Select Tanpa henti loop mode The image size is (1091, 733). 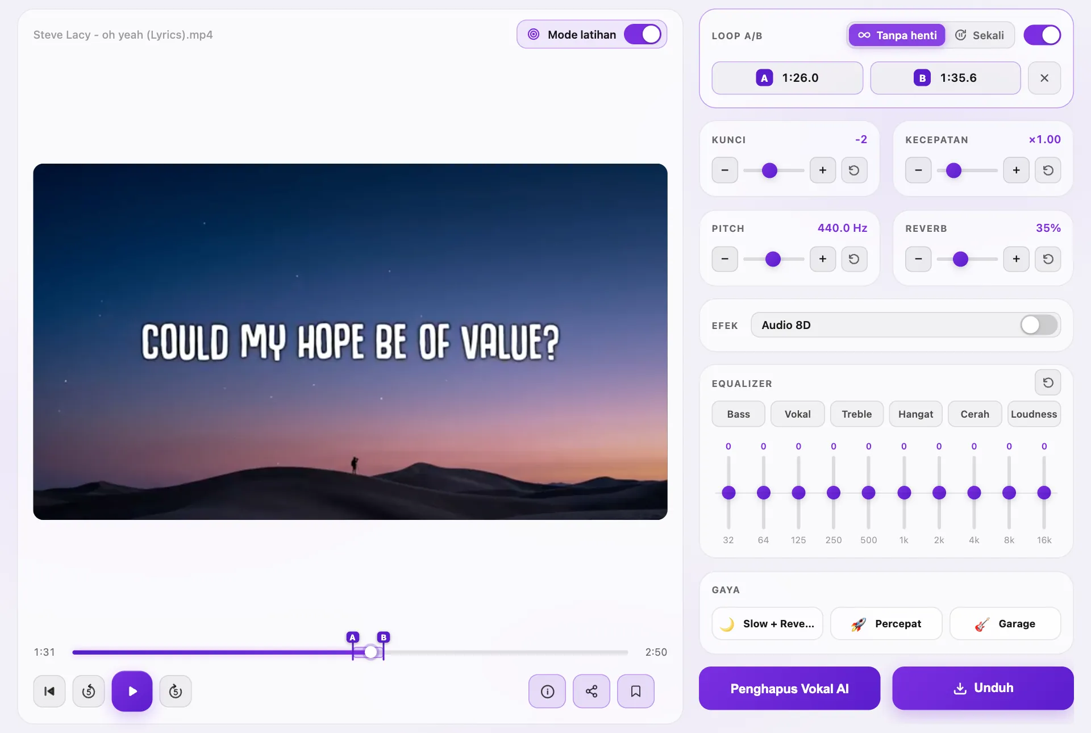click(897, 35)
